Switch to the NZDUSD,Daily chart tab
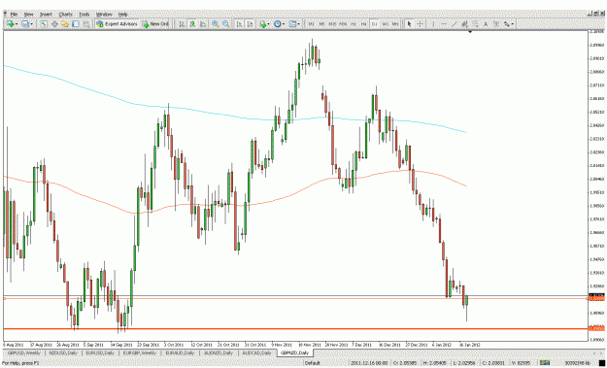Viewport: 607px width, 368px height. [x=63, y=352]
